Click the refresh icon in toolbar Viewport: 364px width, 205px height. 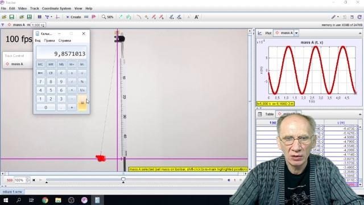pyautogui.click(x=359, y=17)
